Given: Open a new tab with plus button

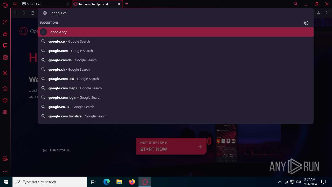Looking at the screenshot, I should click(127, 4).
